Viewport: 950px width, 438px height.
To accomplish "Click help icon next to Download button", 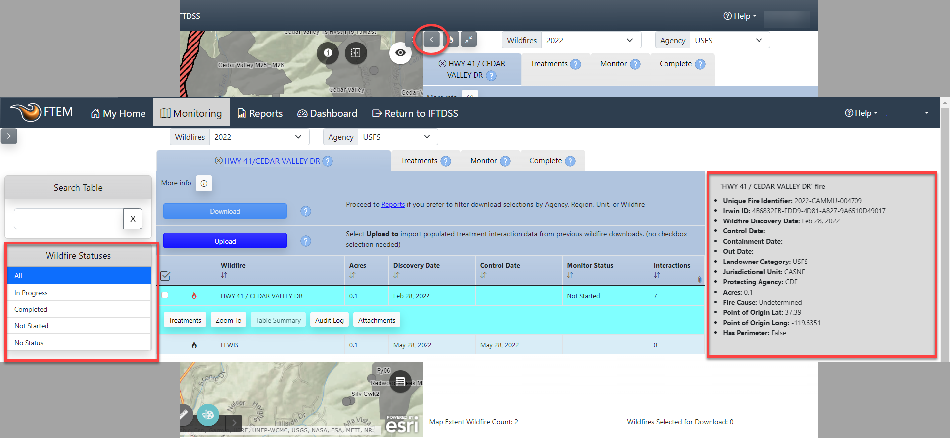I will pos(306,211).
